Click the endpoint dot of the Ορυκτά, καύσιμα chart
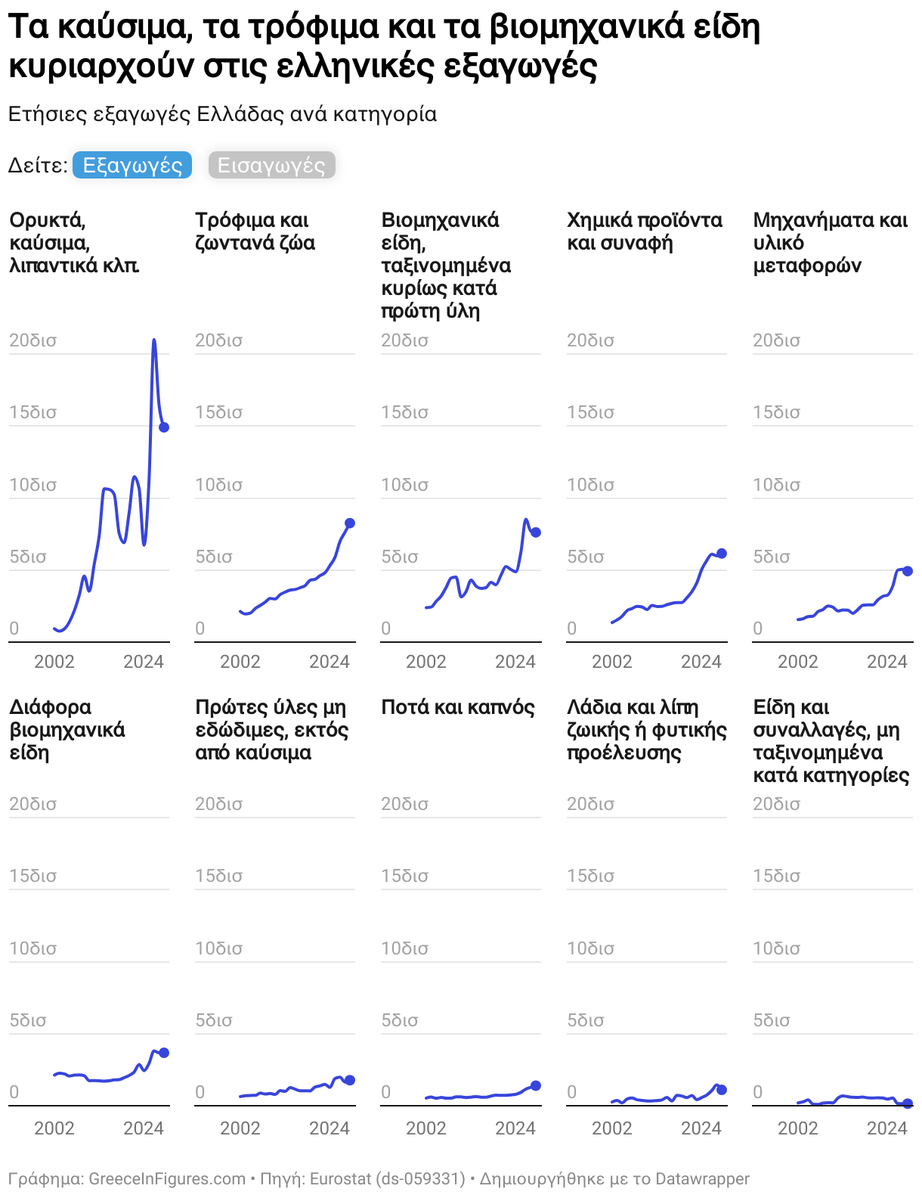The image size is (922, 1198). (164, 427)
